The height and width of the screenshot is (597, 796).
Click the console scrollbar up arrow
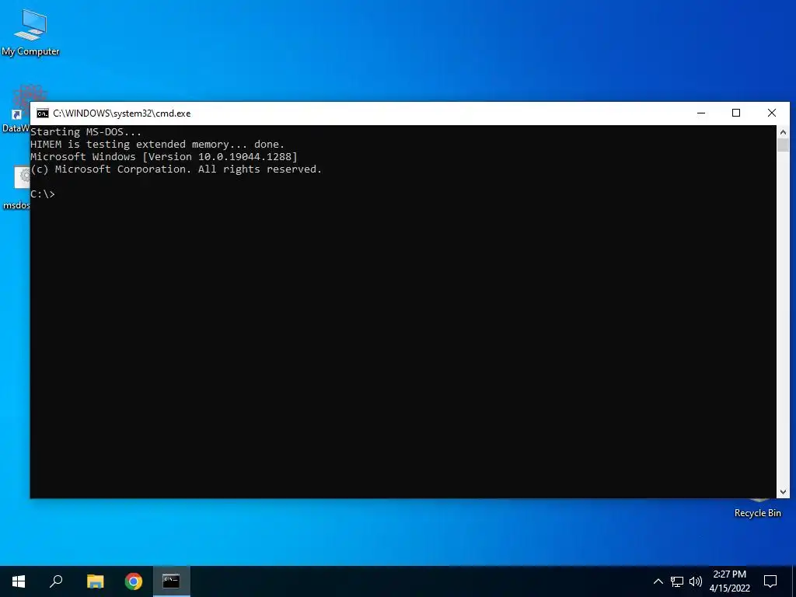[x=783, y=132]
